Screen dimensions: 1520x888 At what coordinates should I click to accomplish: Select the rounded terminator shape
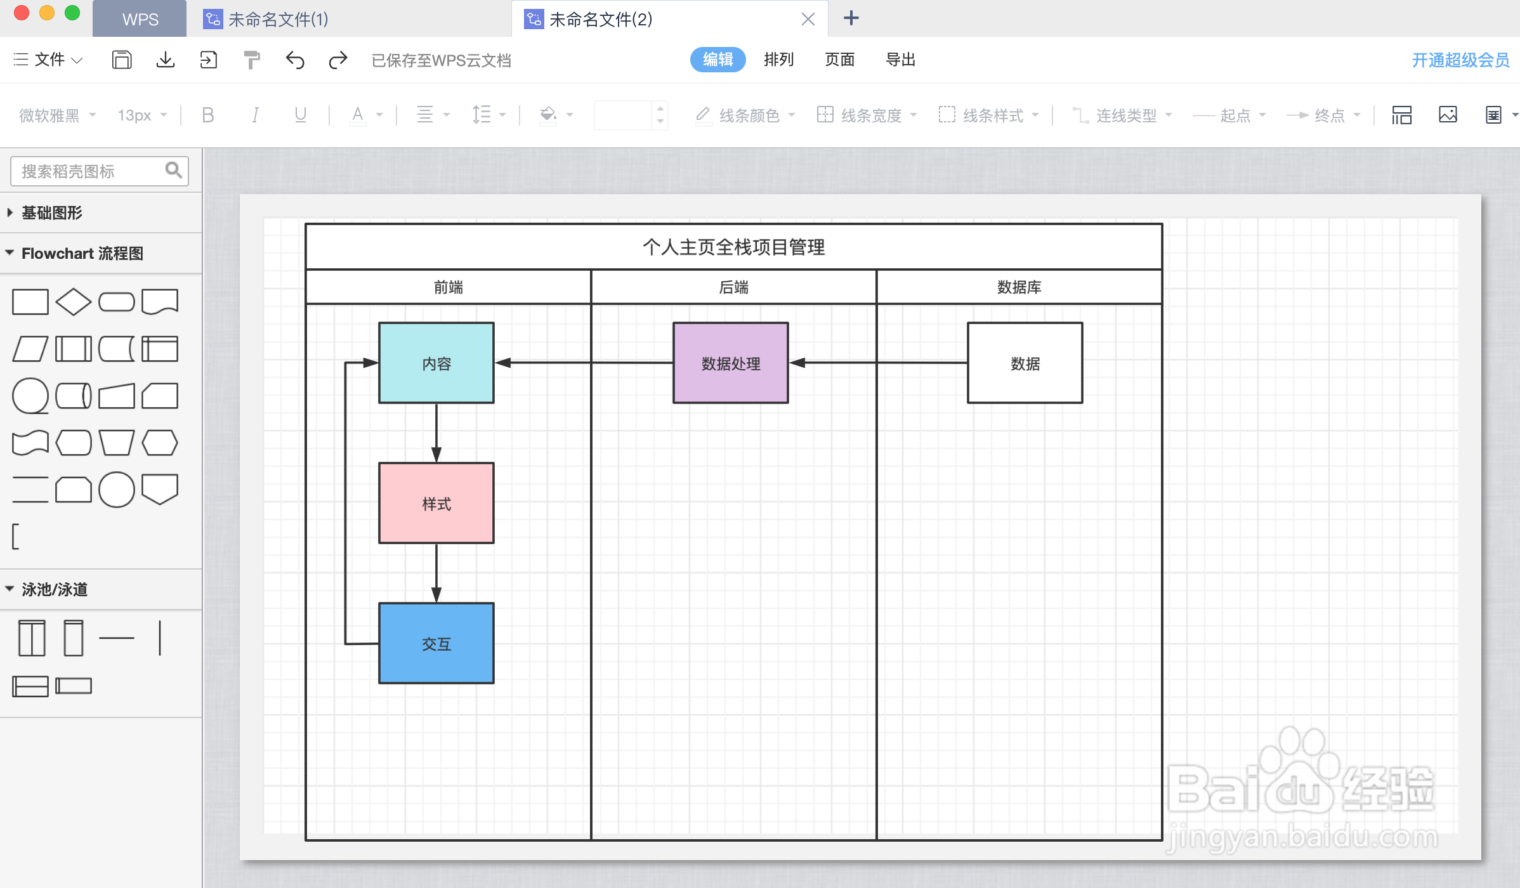click(117, 302)
